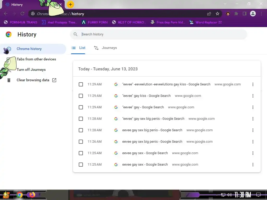
Task: Open the volume control in system tray
Action: coord(229,195)
